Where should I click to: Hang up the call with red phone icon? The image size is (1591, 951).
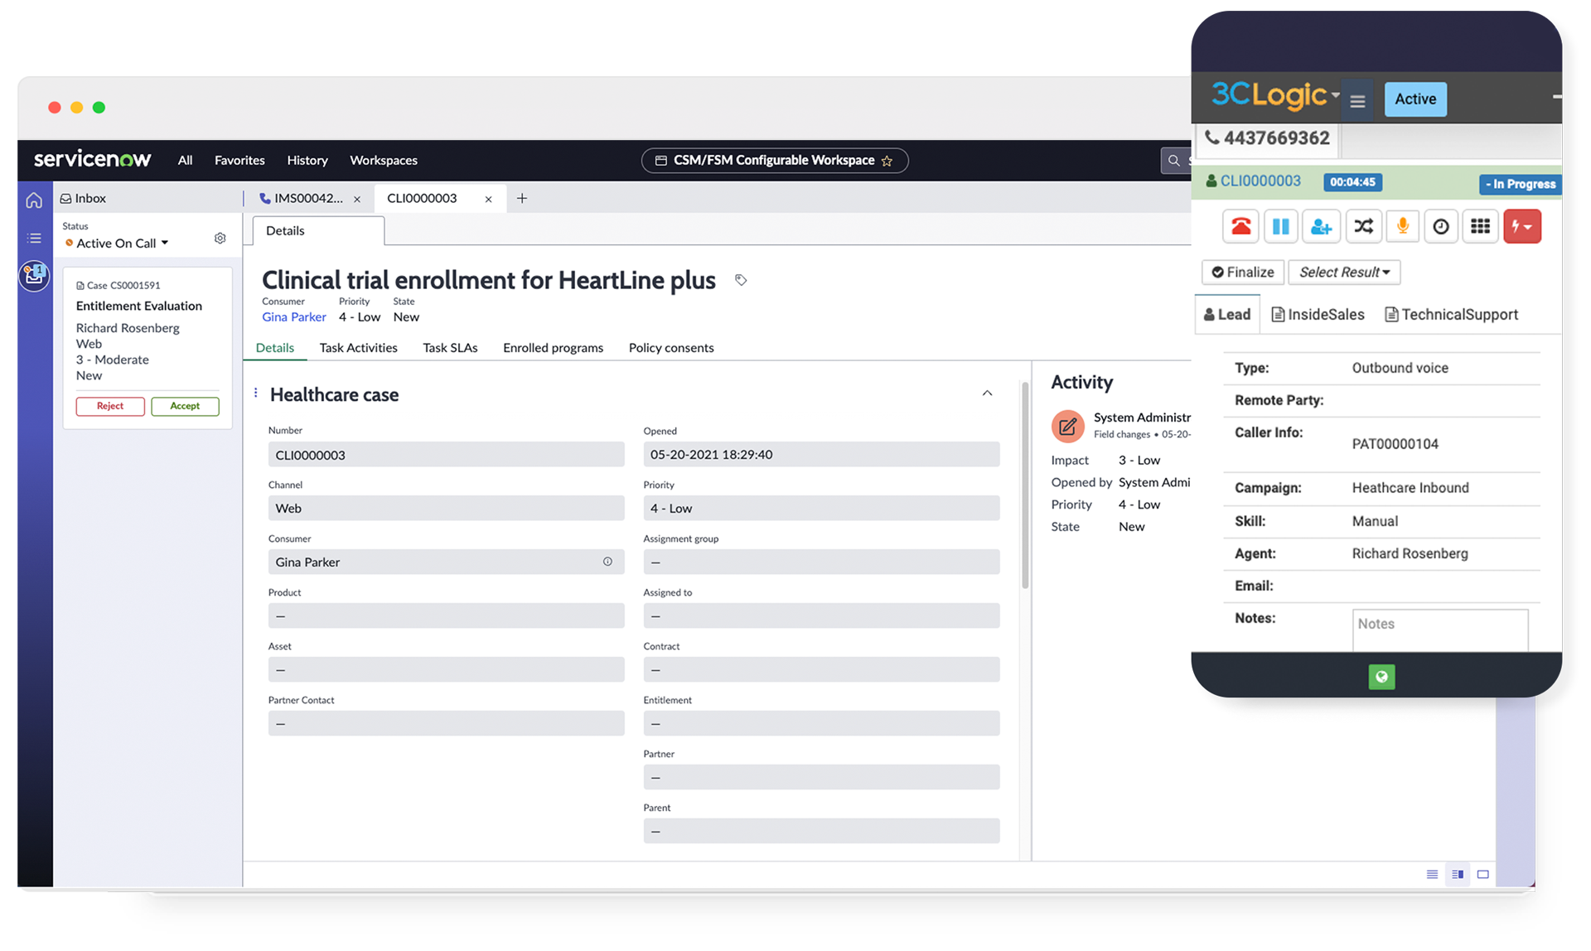(x=1240, y=226)
